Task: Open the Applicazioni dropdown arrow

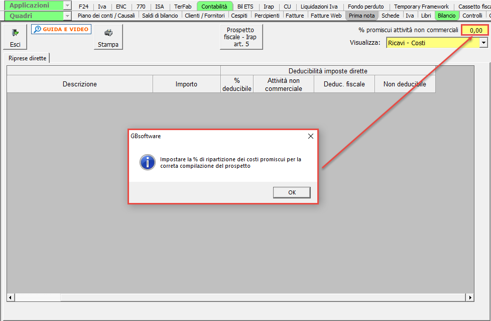Action: [x=67, y=6]
